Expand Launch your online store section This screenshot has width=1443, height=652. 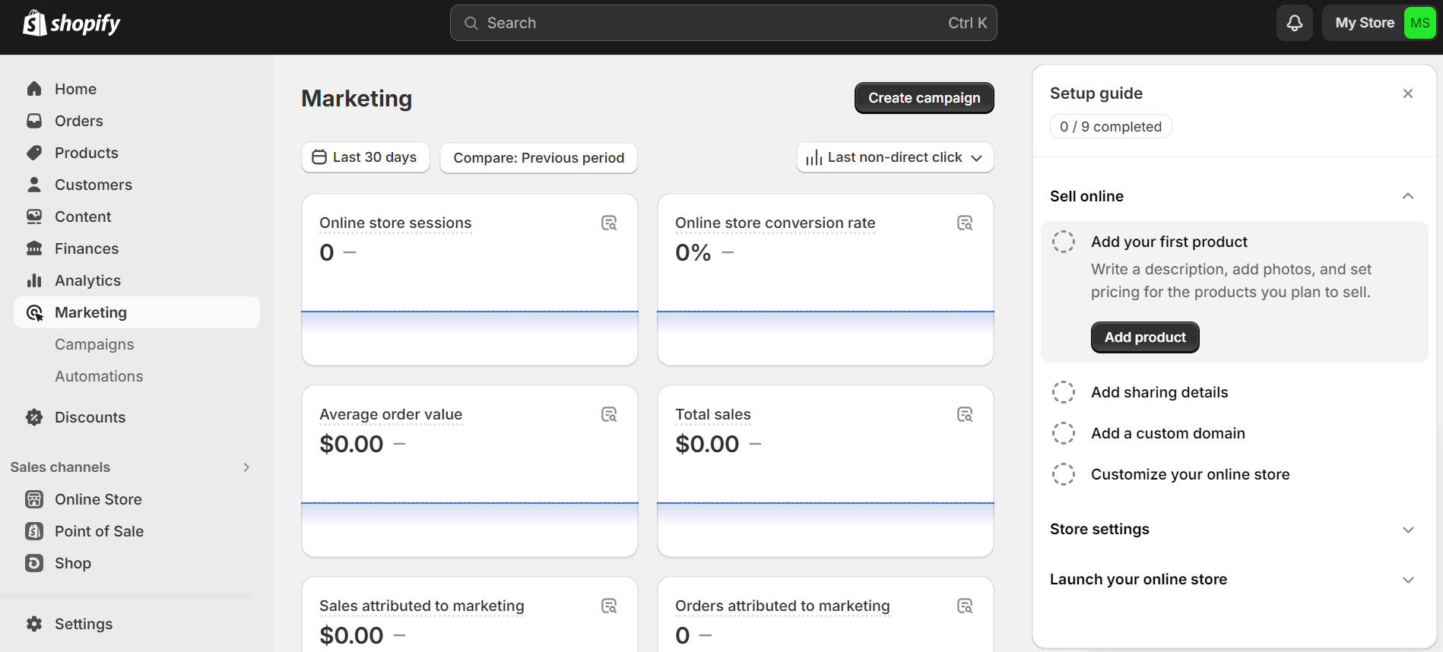point(1408,580)
